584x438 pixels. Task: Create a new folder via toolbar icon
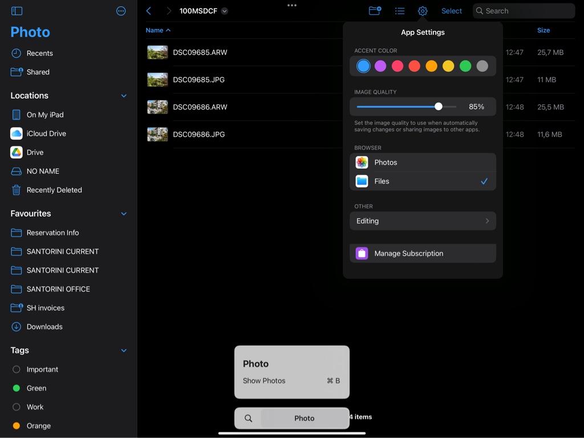(375, 11)
